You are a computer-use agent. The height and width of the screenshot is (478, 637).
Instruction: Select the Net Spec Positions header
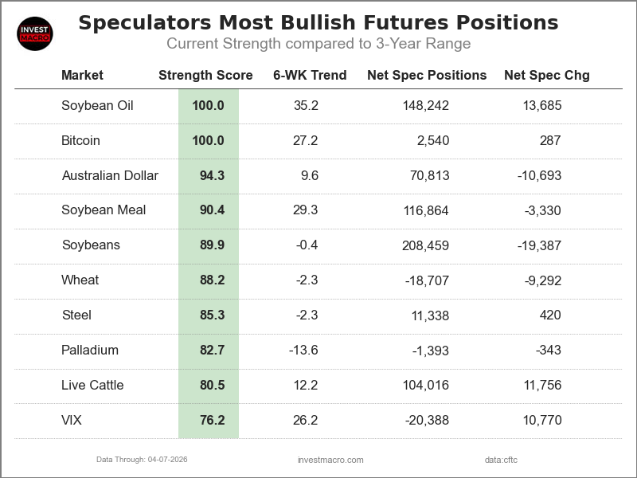coord(427,76)
